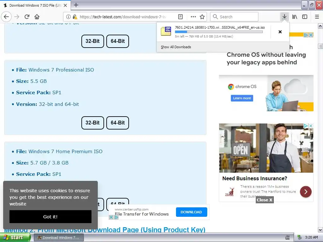
Task: Close the File Transfer ad X icon
Action: coord(111,217)
